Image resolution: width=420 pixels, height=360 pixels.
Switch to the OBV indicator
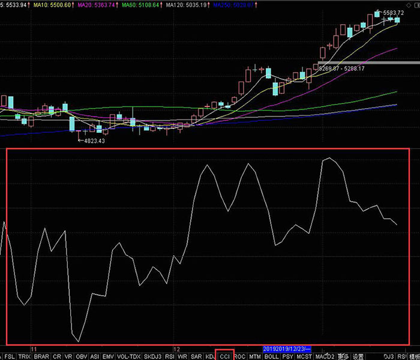[82, 356]
